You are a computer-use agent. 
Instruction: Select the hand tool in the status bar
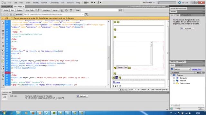pyautogui.click(x=123, y=90)
